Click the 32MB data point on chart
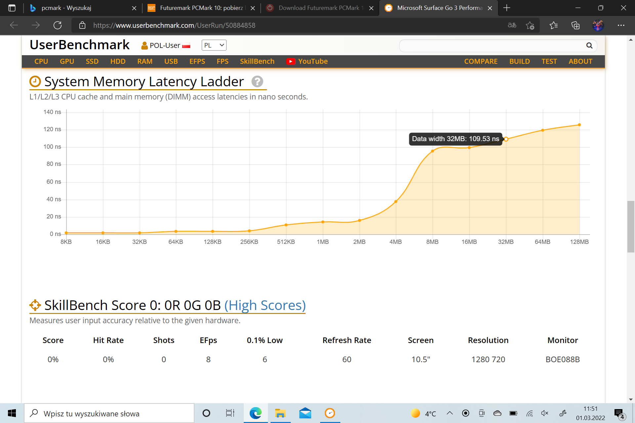Viewport: 635px width, 423px height. coord(506,139)
